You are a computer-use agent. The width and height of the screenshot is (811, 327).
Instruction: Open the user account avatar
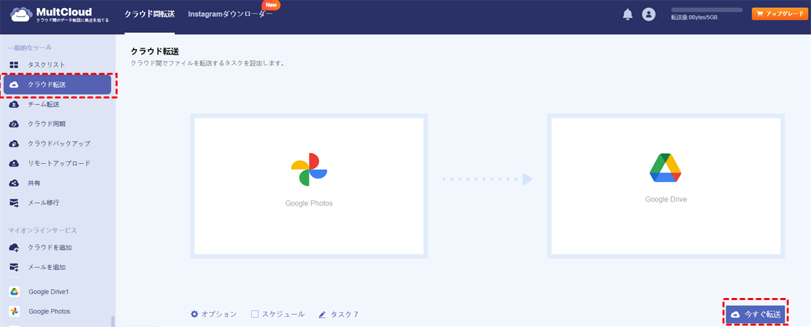649,14
